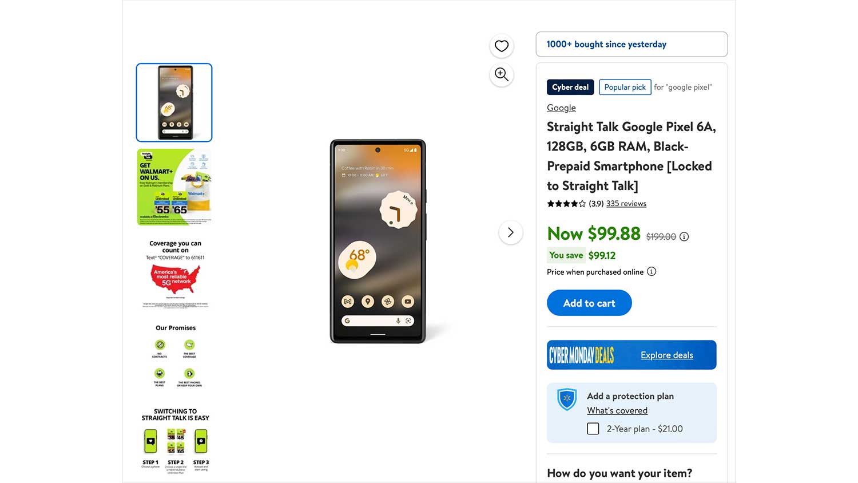This screenshot has height=483, width=858.
Task: Click the heart wishlist icon
Action: [x=502, y=46]
